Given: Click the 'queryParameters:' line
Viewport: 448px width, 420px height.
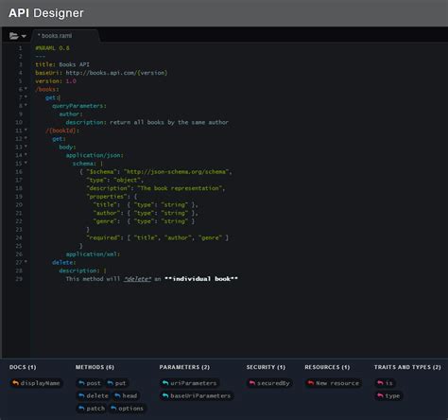Looking at the screenshot, I should (79, 106).
